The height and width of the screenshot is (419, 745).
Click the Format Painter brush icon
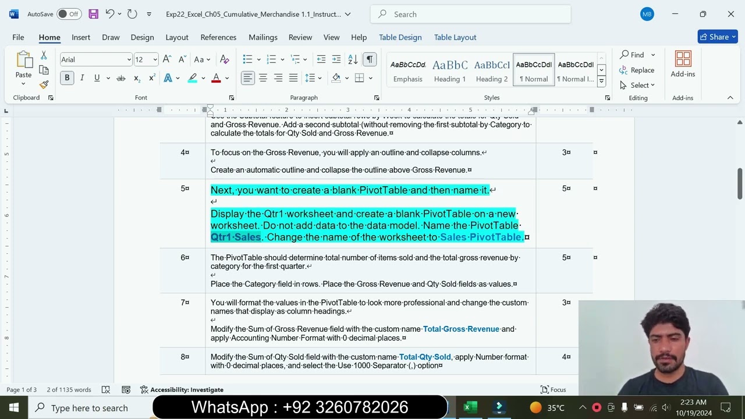44,84
